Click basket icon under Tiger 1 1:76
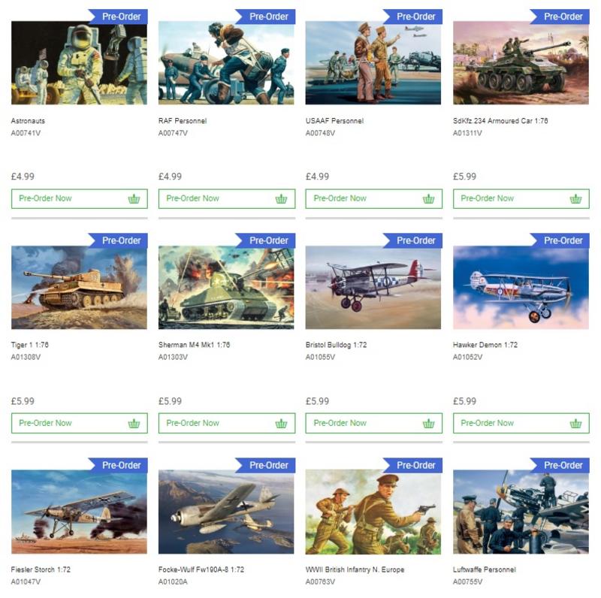The width and height of the screenshot is (601, 598). point(134,424)
